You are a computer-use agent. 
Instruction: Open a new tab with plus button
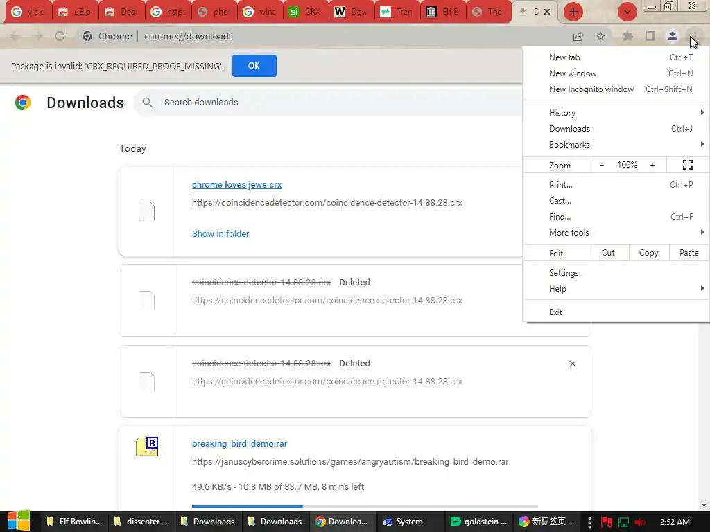coord(573,12)
